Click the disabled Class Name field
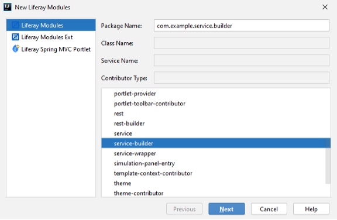Viewport: 337px width, 220px height. click(242, 43)
